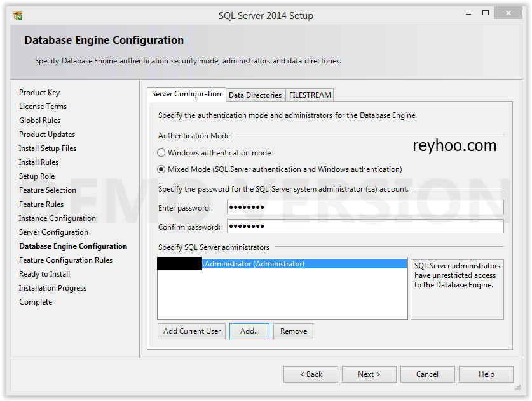Click Feature Configuration Rules step in sidebar
This screenshot has height=401, width=532.
pyautogui.click(x=66, y=260)
